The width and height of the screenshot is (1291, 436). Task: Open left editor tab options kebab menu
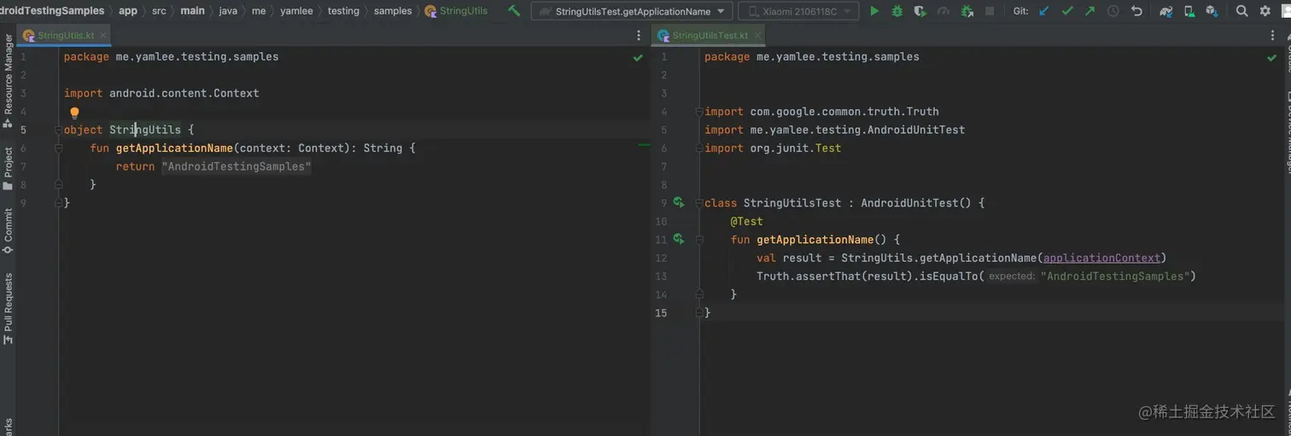point(639,36)
